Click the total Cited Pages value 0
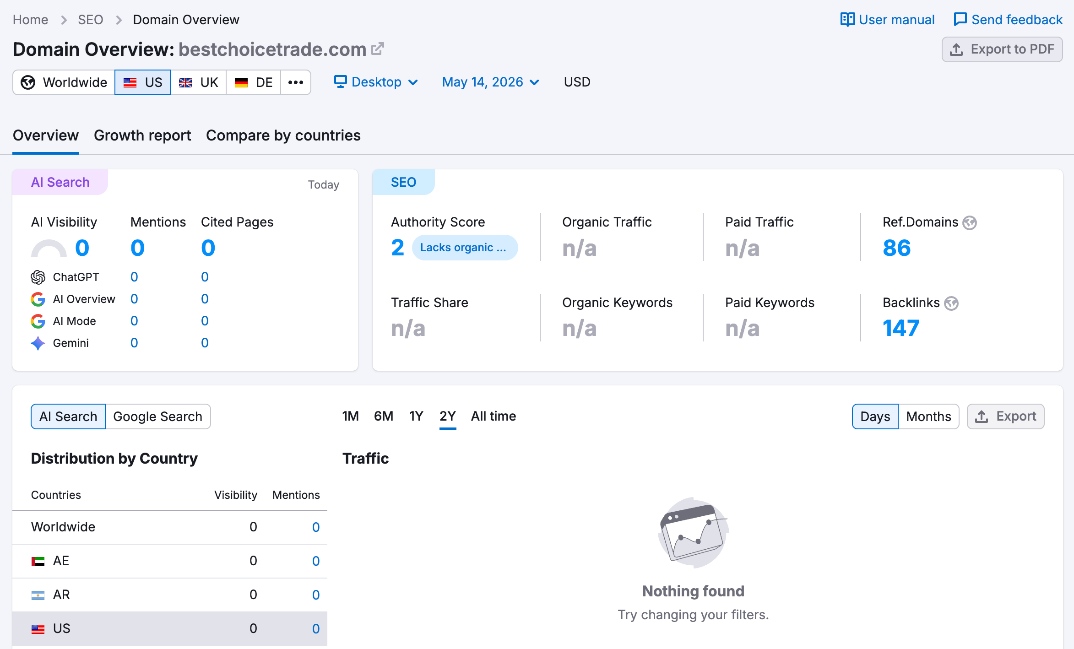 (x=208, y=248)
